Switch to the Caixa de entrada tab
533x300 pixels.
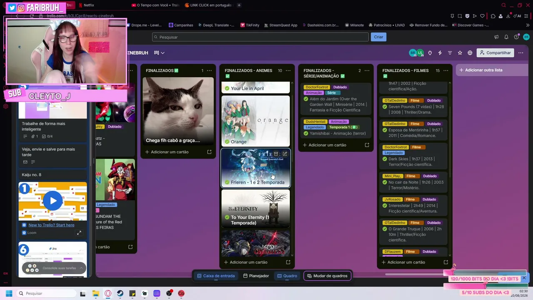(216, 276)
